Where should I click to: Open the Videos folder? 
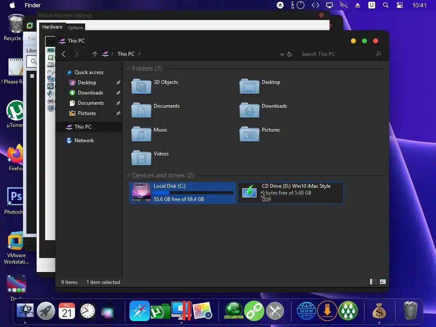coord(150,158)
